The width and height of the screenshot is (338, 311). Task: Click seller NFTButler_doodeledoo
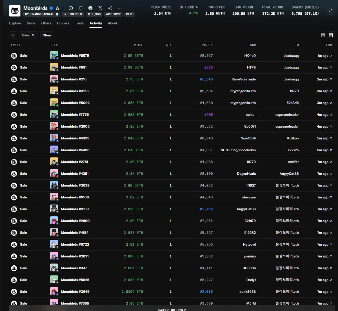click(238, 150)
